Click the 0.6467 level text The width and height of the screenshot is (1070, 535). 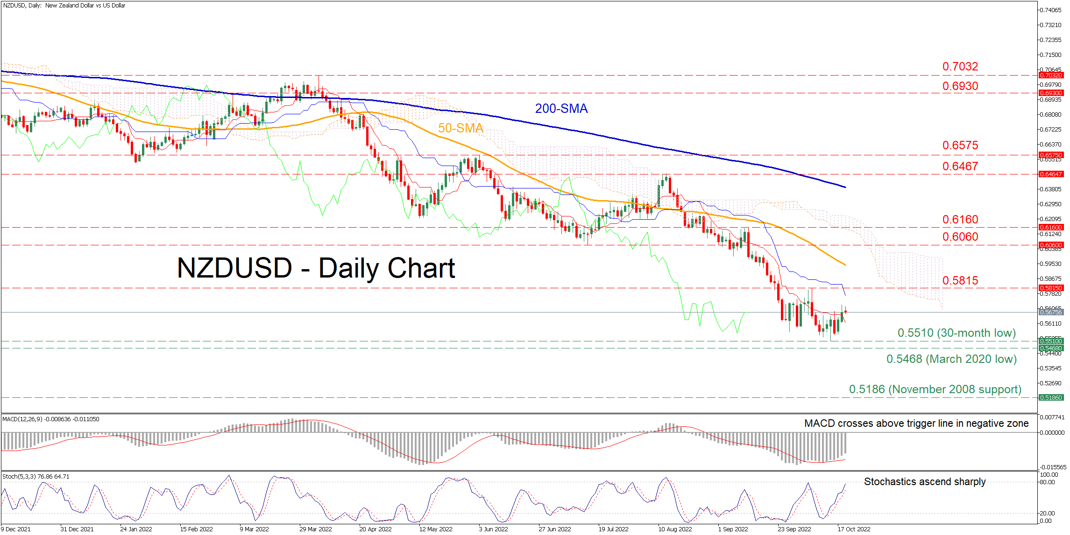960,167
